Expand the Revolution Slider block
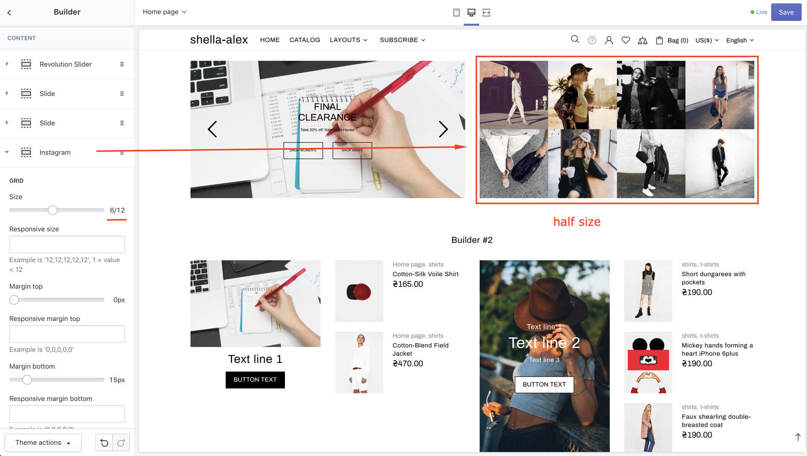The width and height of the screenshot is (807, 456). (7, 64)
